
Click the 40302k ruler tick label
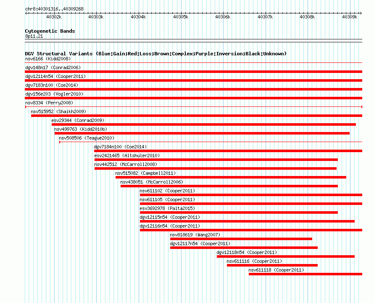54,17
